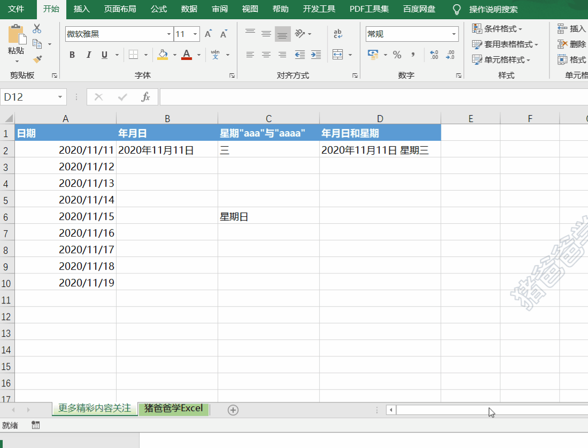Increase font size with larger A
The width and height of the screenshot is (588, 448).
208,34
